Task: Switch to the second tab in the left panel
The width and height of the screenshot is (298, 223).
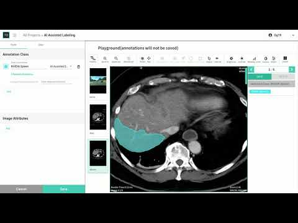Action: point(41,45)
